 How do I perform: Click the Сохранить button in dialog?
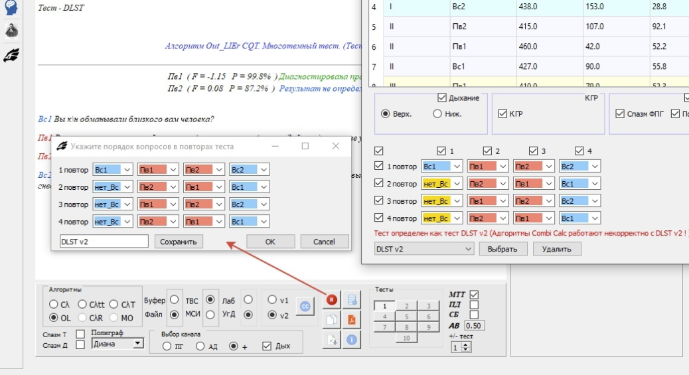click(x=179, y=242)
